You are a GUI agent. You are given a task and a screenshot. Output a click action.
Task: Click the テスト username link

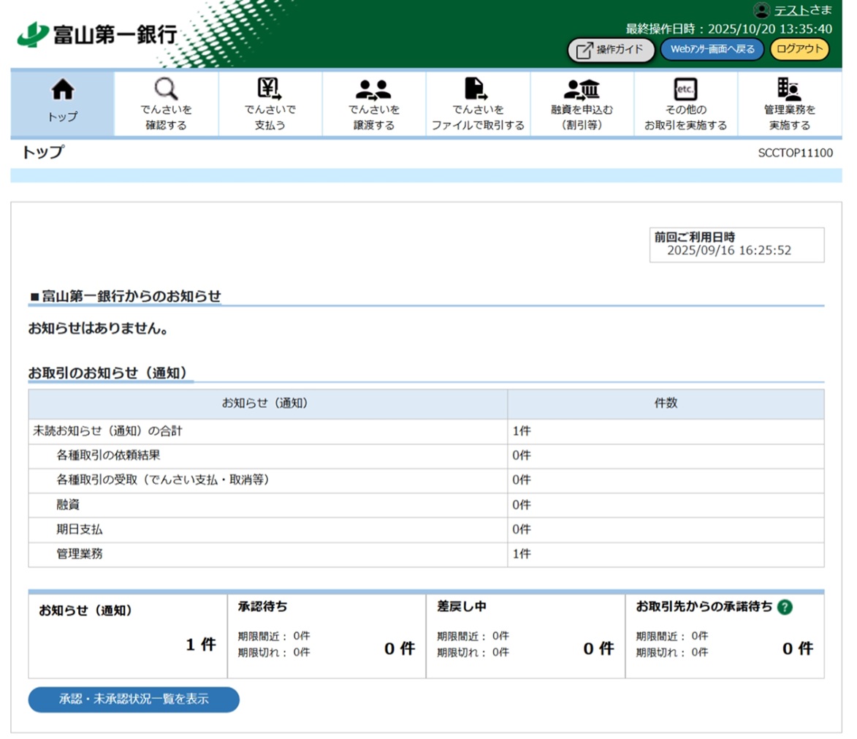(791, 10)
